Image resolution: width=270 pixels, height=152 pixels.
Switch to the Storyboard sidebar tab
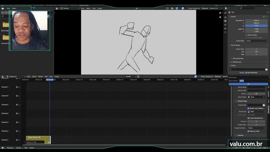[x=268, y=109]
